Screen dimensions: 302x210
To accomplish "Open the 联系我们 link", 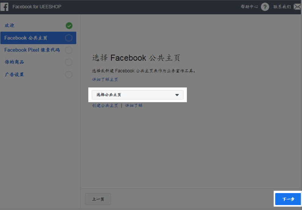I will tap(282, 7).
